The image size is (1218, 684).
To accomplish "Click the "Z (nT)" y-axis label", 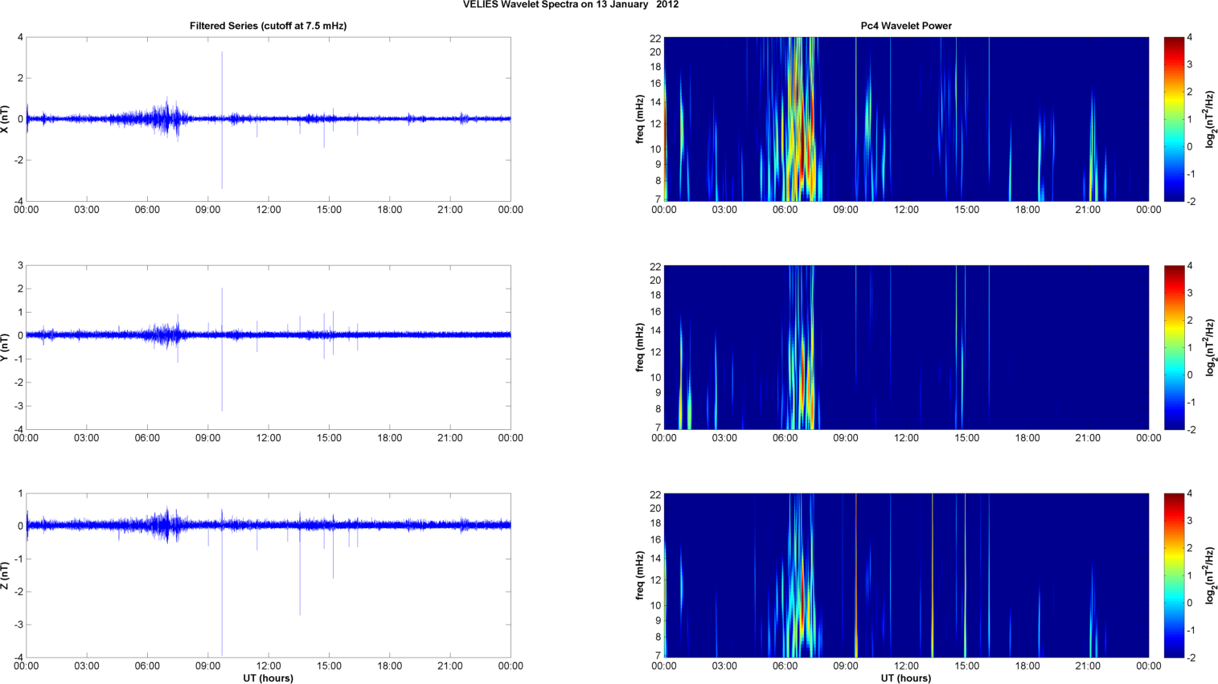I will click(6, 575).
